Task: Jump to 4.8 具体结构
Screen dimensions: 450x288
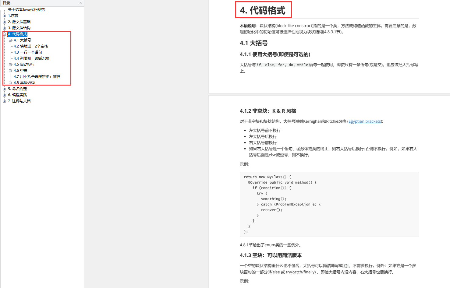Action: point(24,83)
